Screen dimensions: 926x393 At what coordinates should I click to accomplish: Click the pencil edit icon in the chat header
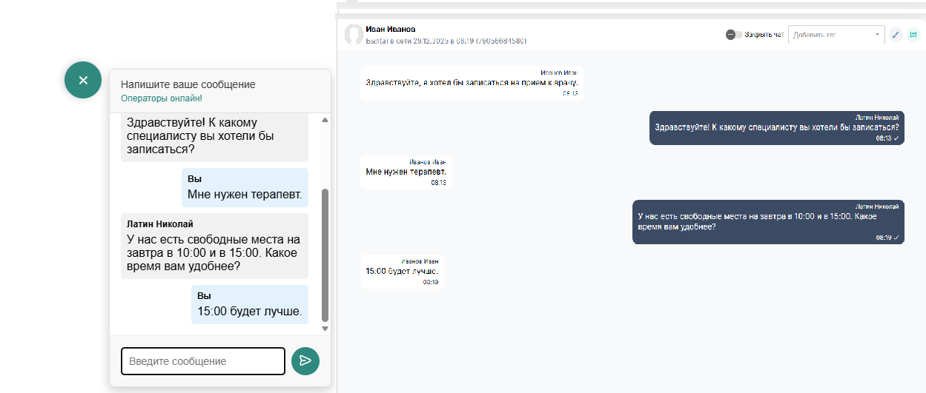click(x=896, y=34)
